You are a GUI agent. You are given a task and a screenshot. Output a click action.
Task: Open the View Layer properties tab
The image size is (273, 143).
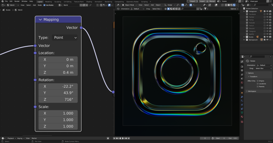pyautogui.click(x=242, y=75)
